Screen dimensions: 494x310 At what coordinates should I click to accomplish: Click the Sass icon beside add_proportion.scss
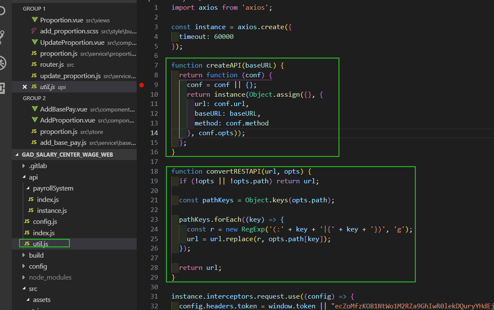tap(34, 31)
